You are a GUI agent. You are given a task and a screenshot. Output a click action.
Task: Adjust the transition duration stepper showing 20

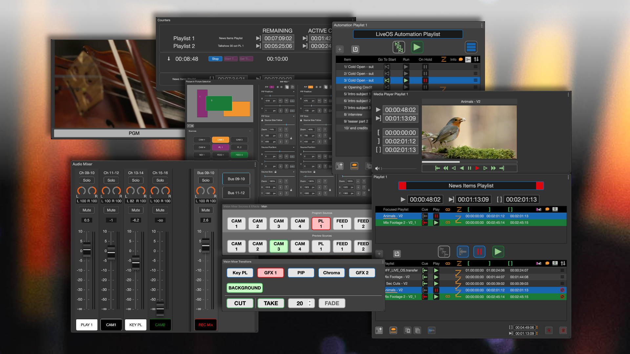point(309,303)
